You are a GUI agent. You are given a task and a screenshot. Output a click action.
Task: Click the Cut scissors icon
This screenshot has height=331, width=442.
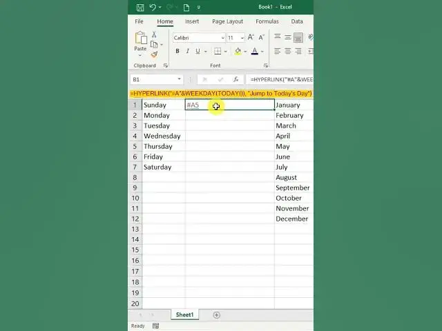(154, 34)
